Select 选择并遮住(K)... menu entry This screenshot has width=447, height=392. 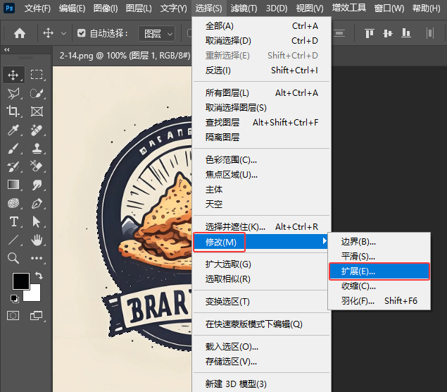(x=262, y=227)
